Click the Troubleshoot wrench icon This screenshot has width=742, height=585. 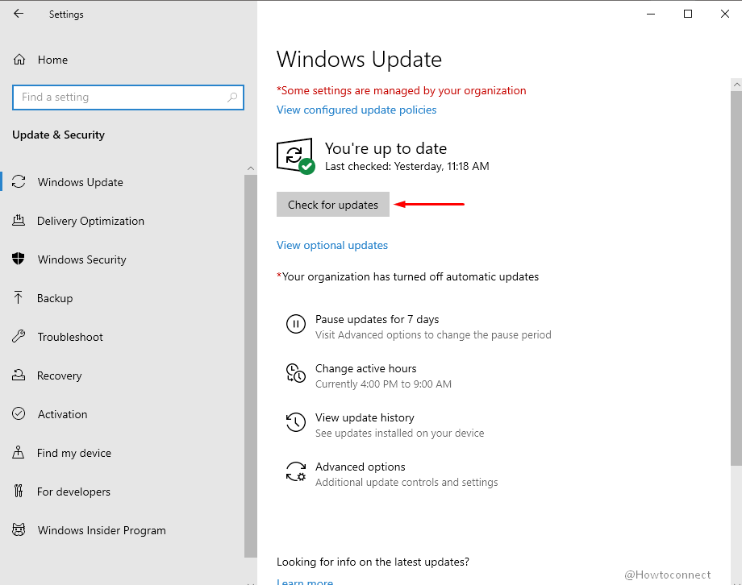pyautogui.click(x=19, y=337)
